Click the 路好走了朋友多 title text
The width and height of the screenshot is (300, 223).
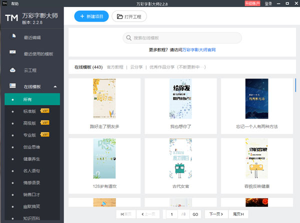[x=104, y=126]
